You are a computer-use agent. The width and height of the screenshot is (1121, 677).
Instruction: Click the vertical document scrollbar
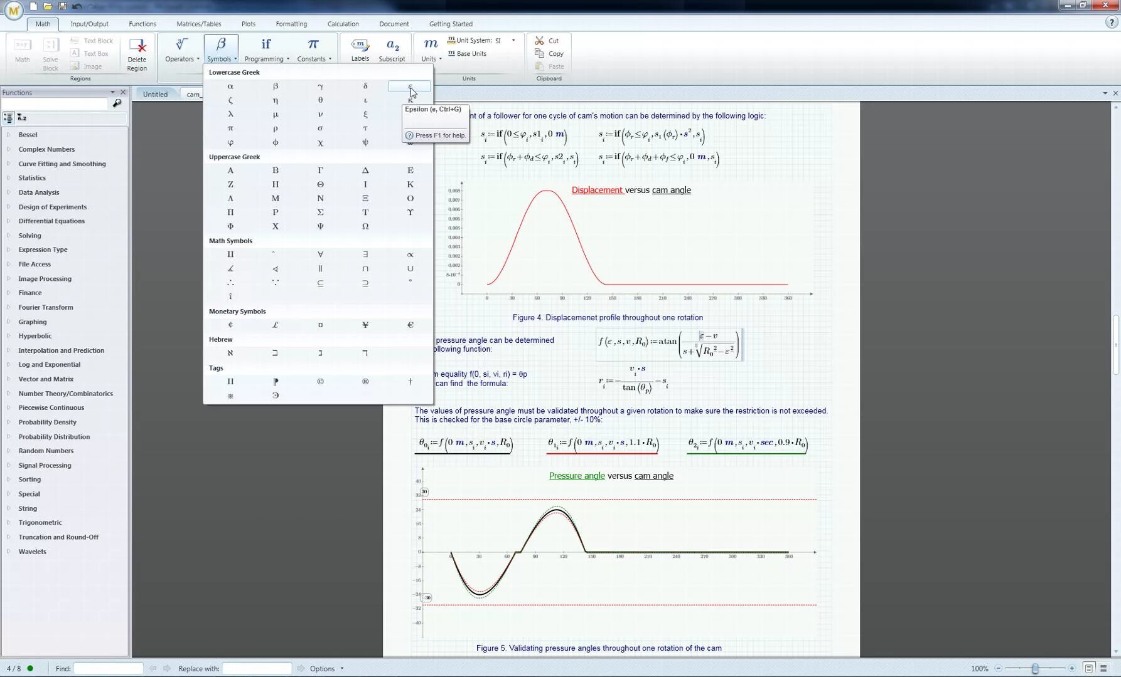[x=1116, y=345]
